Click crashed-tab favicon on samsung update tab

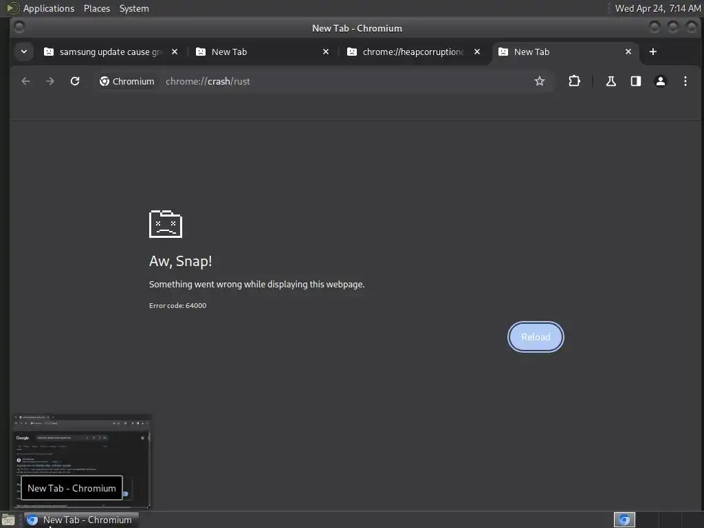pyautogui.click(x=49, y=52)
